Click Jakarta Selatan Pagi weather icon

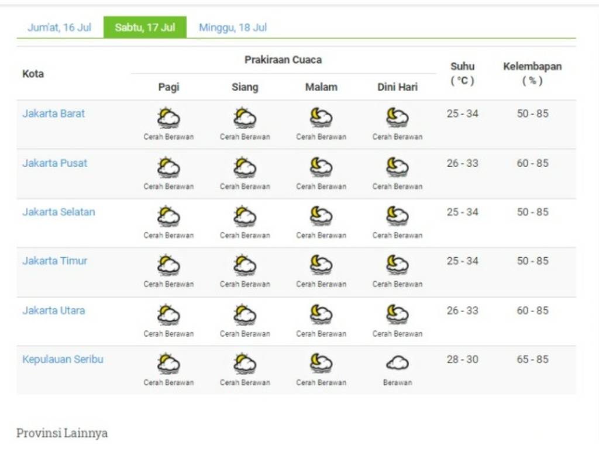pos(168,216)
